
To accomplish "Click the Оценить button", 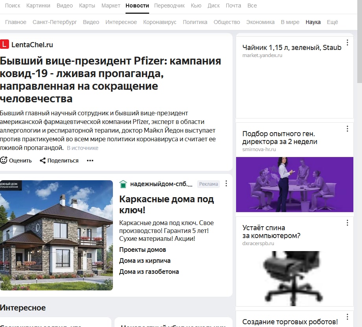I will coord(16,160).
